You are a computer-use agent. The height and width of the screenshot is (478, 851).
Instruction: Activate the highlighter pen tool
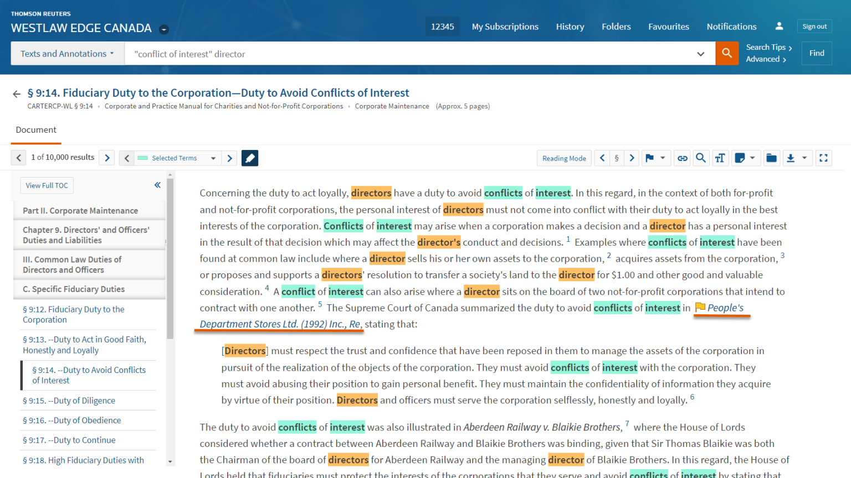249,158
